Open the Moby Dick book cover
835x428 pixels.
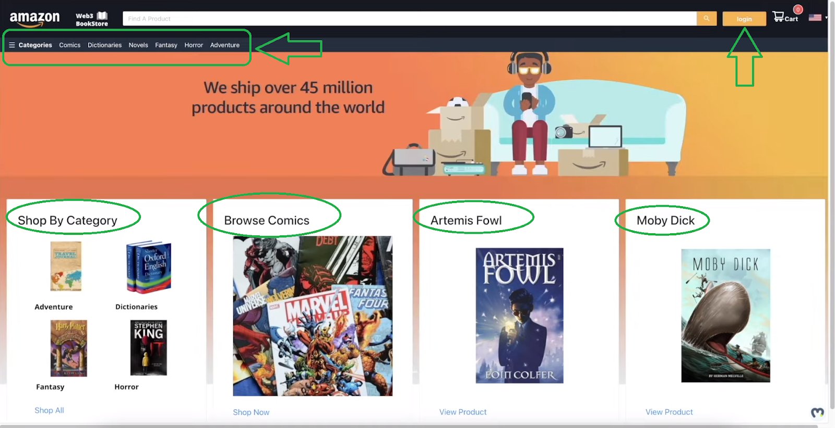(x=725, y=316)
